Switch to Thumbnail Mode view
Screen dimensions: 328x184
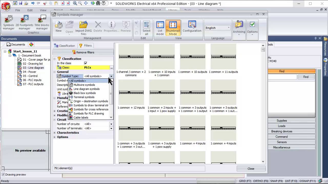(173, 28)
